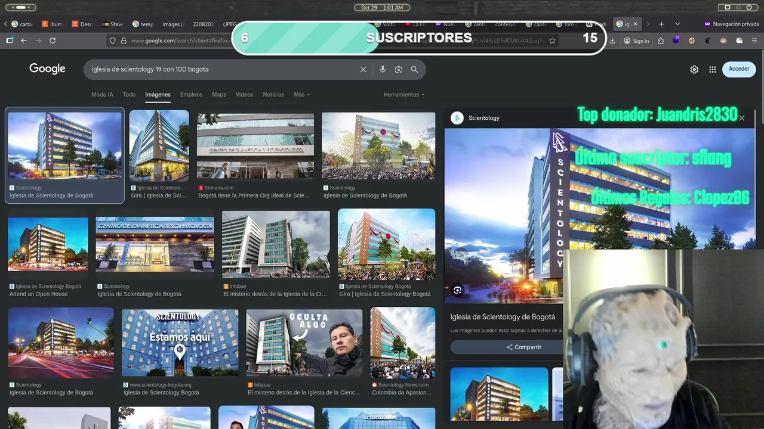Open GNOME system status menu
The image size is (764, 429).
click(738, 7)
